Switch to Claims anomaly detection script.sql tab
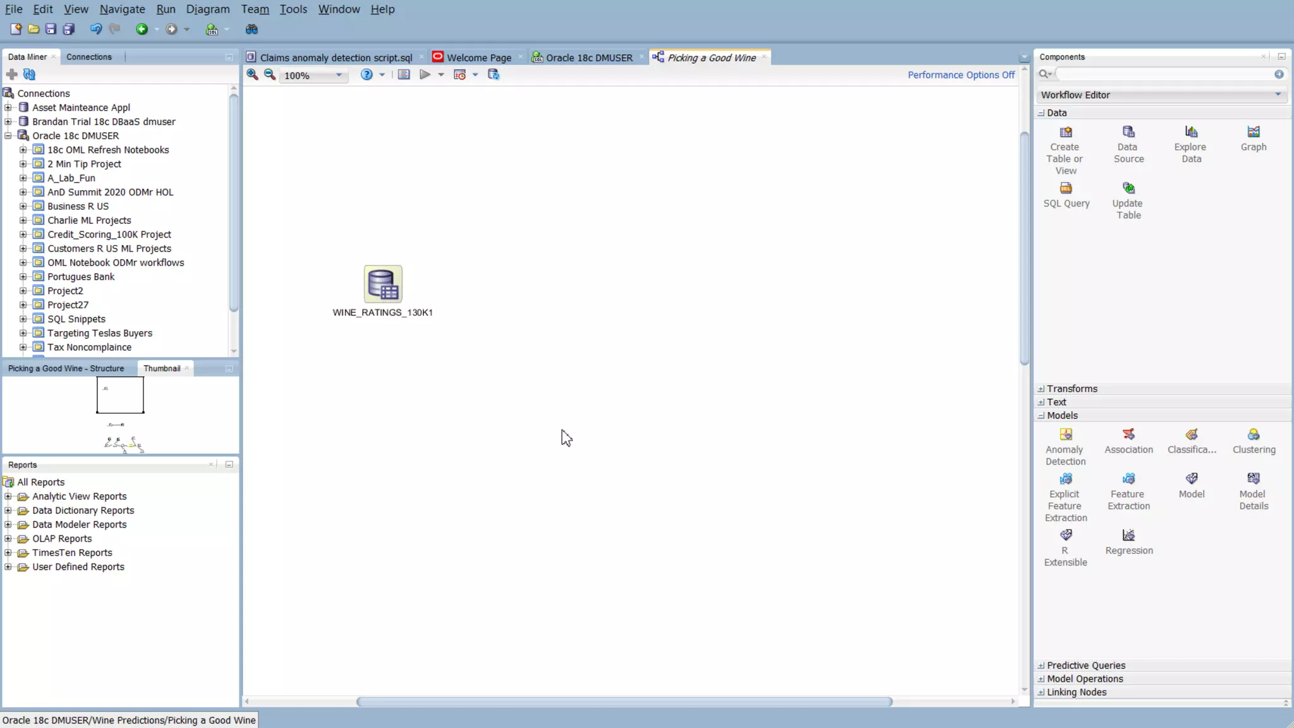Screen dimensions: 1294x728 (336, 58)
